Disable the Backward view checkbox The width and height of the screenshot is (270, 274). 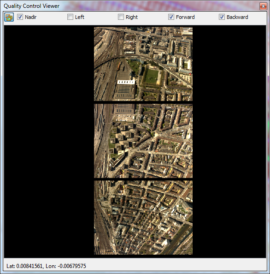[x=222, y=17]
